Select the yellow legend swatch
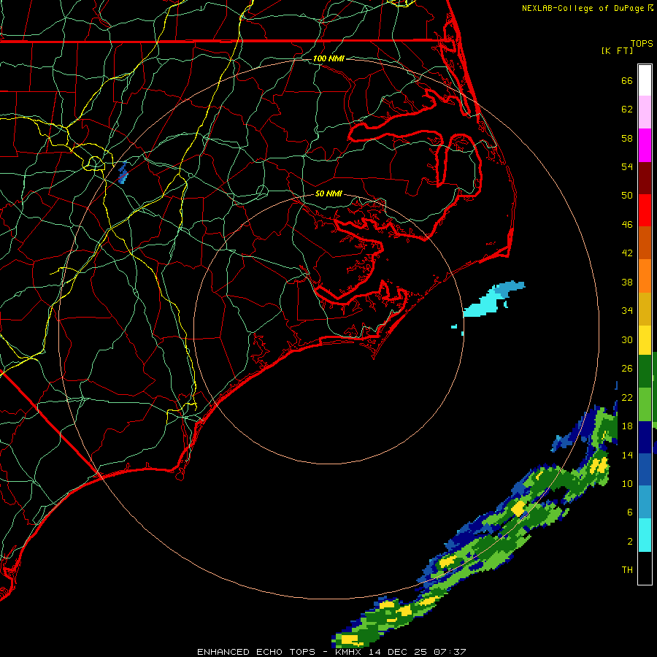Image resolution: width=657 pixels, height=657 pixels. click(645, 339)
